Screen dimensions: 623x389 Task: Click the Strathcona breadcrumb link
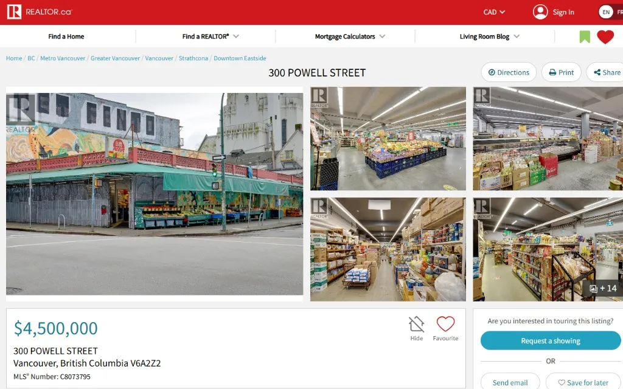point(193,58)
